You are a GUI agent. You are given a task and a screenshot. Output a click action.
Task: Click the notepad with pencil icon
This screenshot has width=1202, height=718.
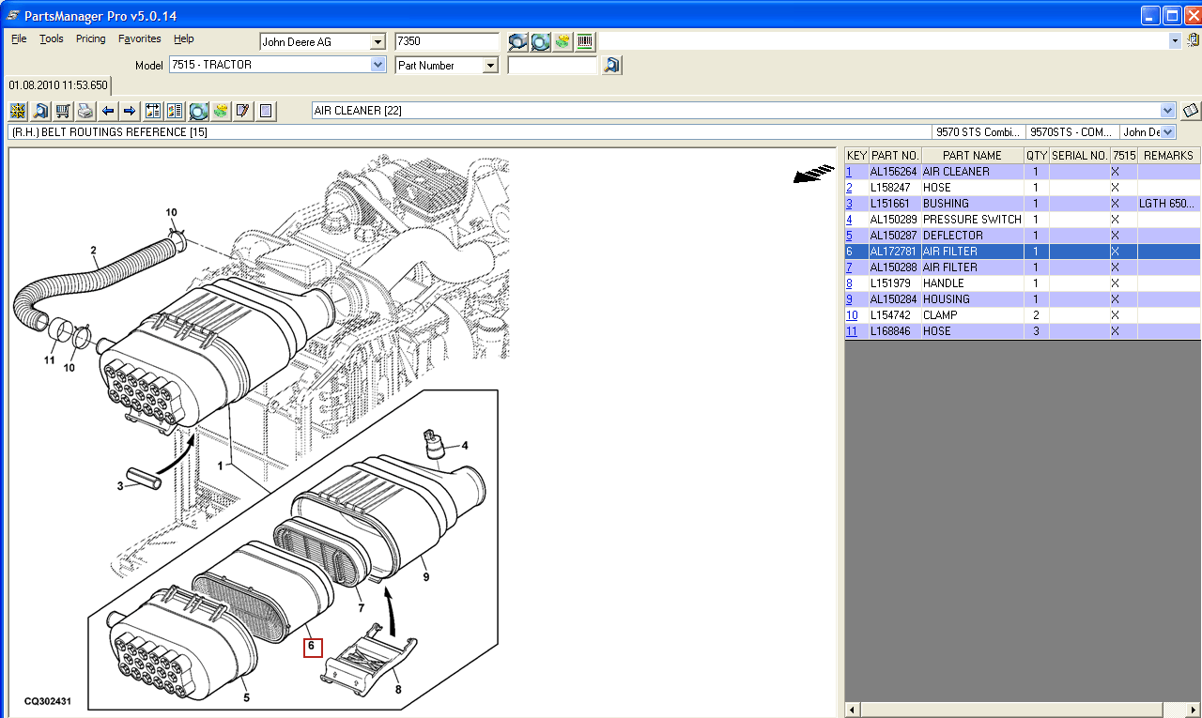coord(242,111)
